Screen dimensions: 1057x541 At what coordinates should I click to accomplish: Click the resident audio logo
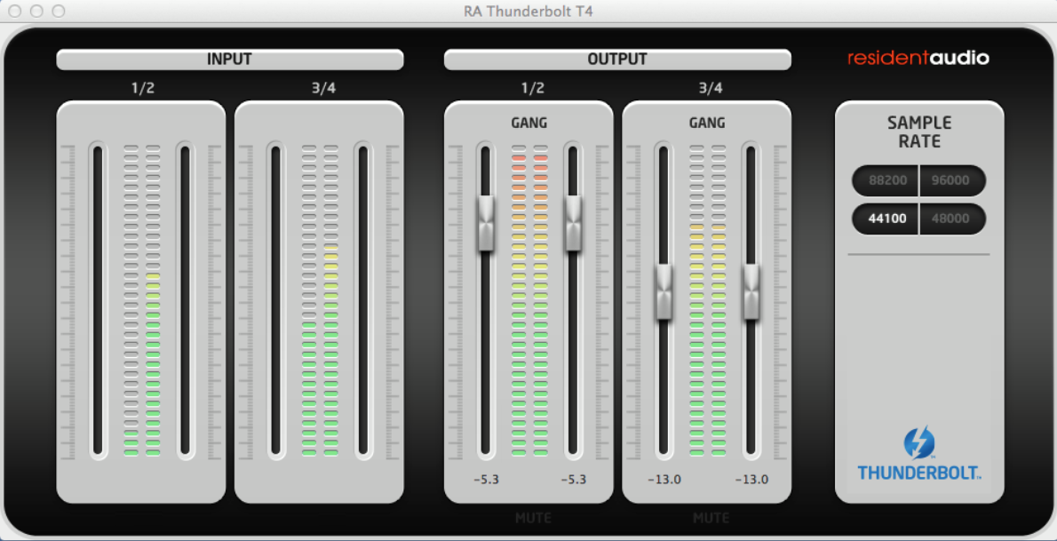[x=918, y=59]
